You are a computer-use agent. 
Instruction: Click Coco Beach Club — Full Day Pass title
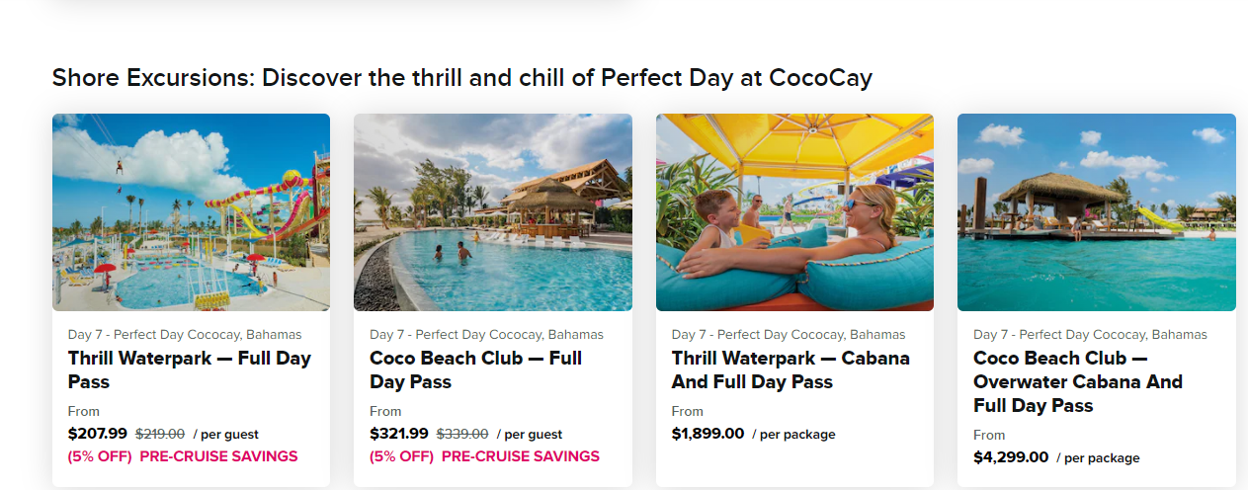[x=476, y=369]
